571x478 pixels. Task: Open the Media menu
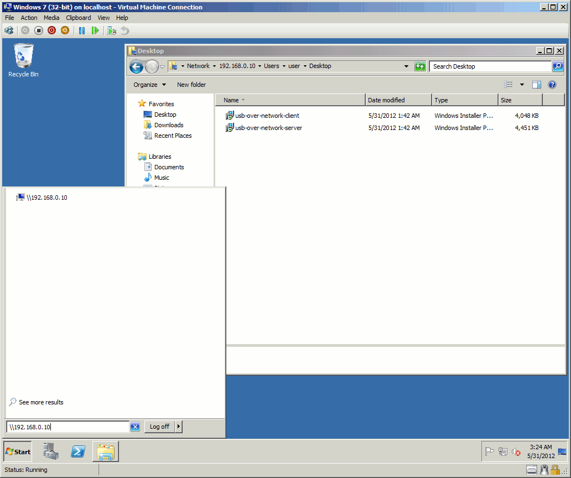[x=51, y=18]
